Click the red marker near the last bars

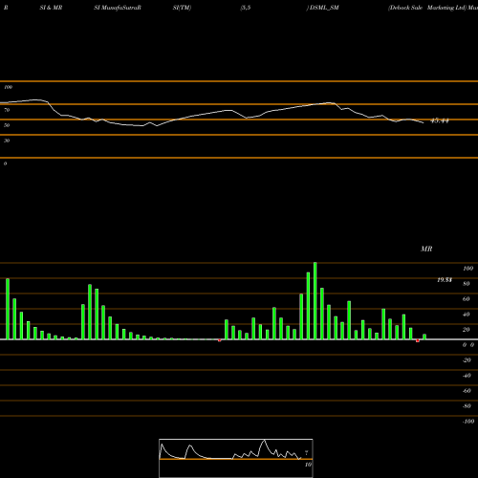pos(418,340)
